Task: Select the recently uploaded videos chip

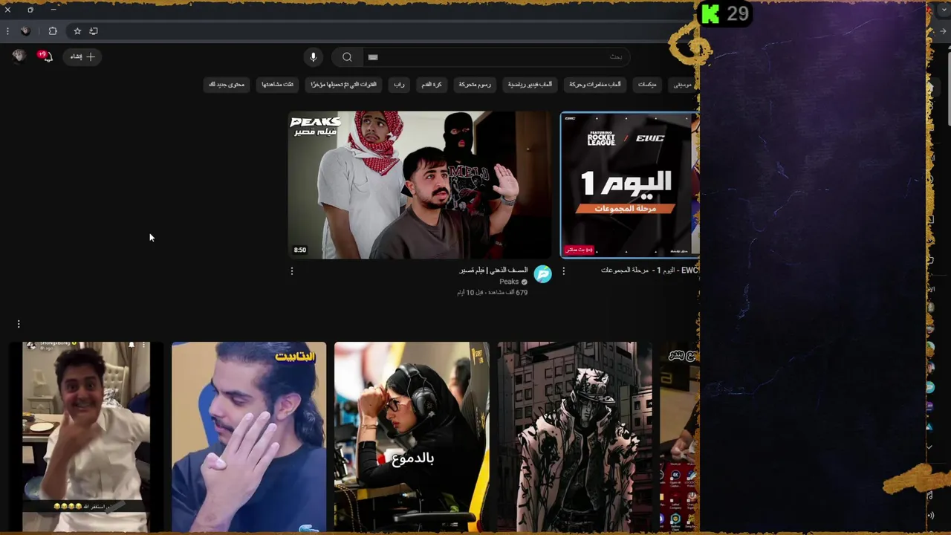Action: [343, 85]
